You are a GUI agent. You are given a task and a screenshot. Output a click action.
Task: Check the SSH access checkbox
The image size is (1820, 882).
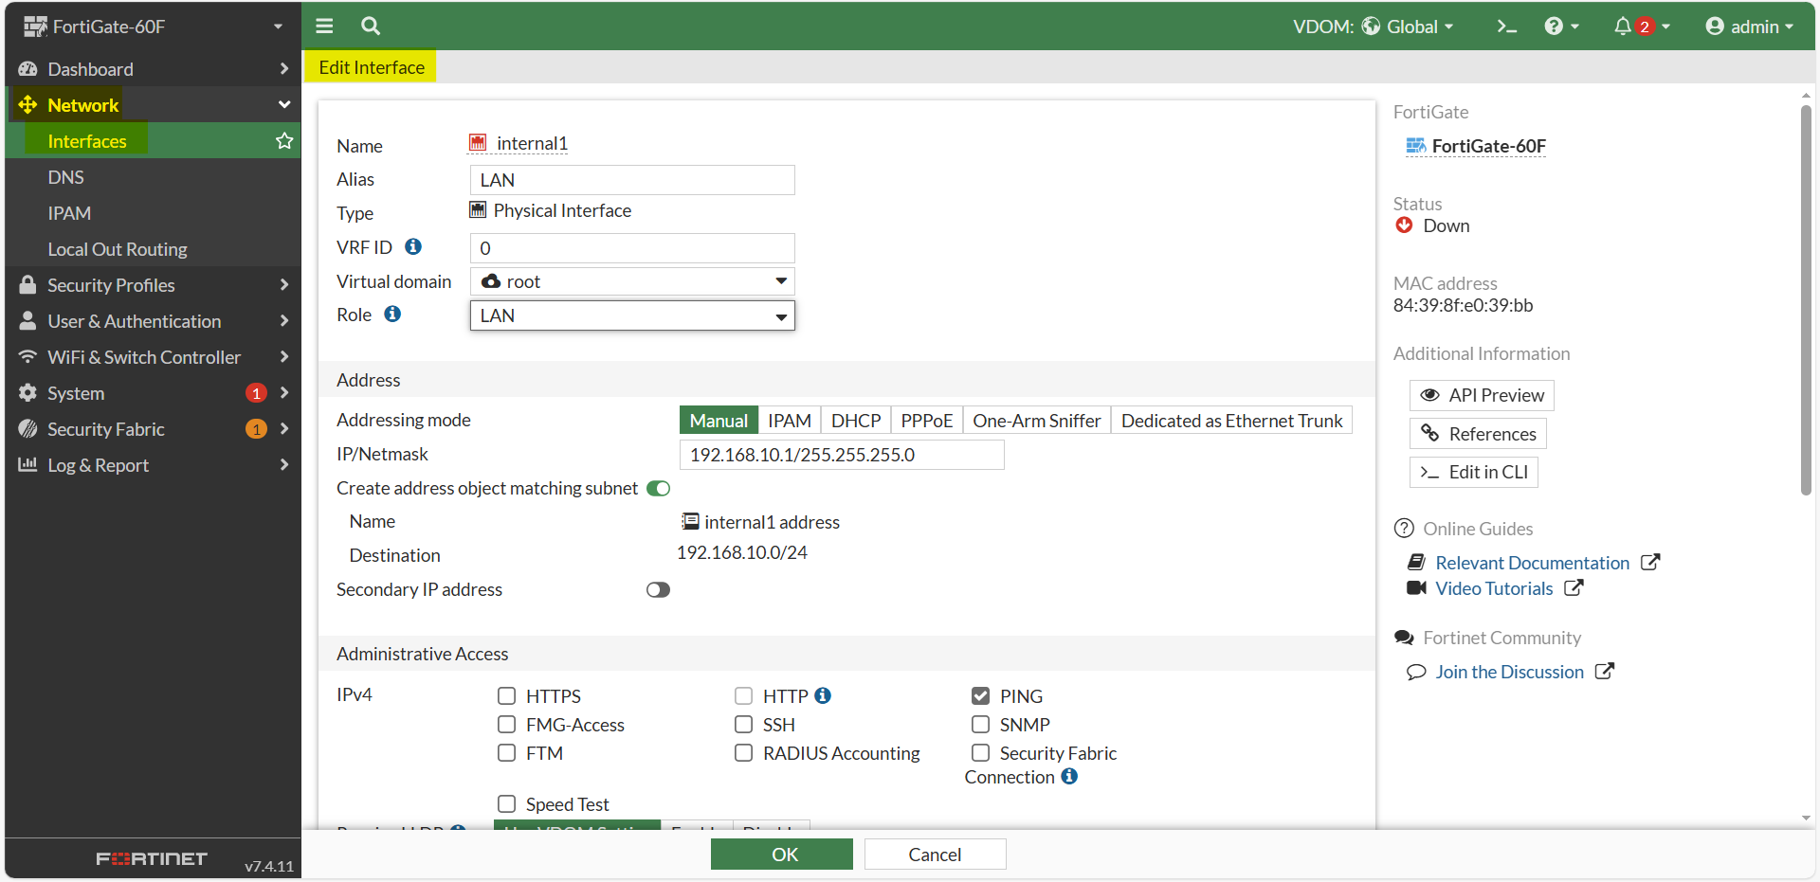point(744,725)
